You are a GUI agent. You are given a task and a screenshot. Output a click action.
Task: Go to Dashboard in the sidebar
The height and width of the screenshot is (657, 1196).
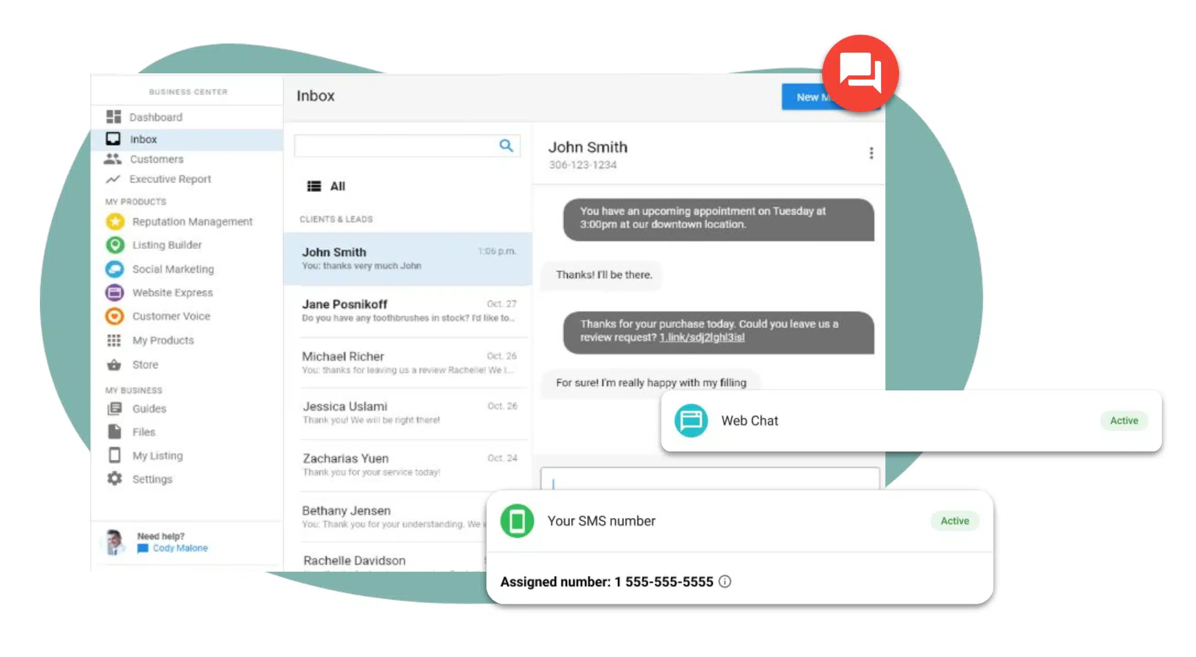pyautogui.click(x=155, y=117)
